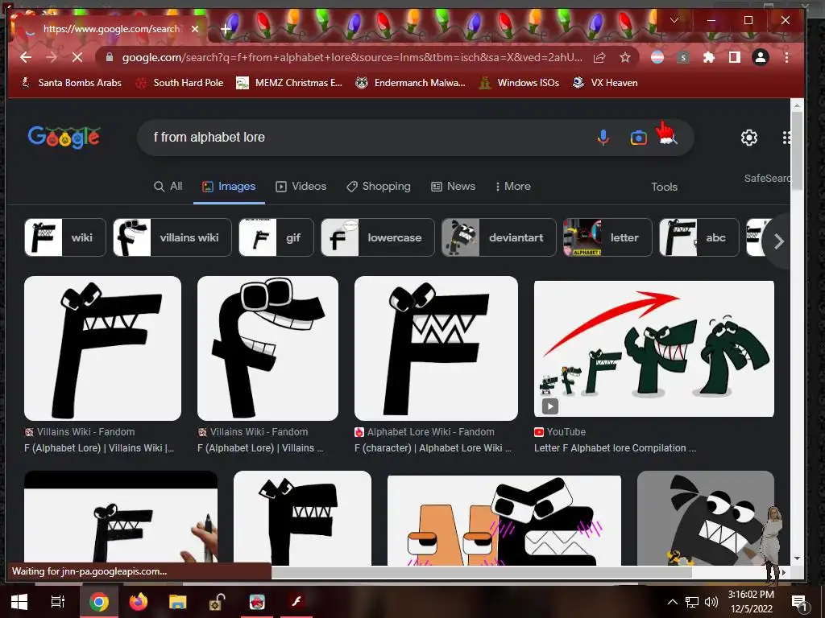Select the lowercase filter chip
The height and width of the screenshot is (618, 825).
click(x=378, y=237)
